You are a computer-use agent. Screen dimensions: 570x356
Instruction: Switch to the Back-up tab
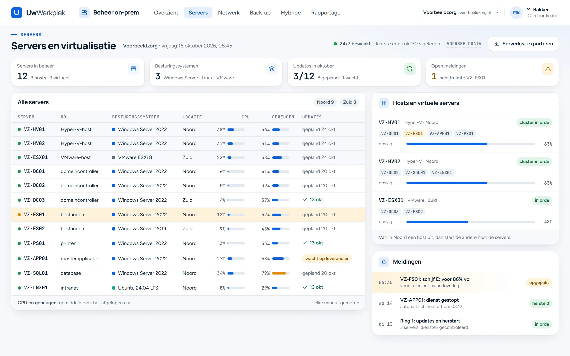(260, 12)
